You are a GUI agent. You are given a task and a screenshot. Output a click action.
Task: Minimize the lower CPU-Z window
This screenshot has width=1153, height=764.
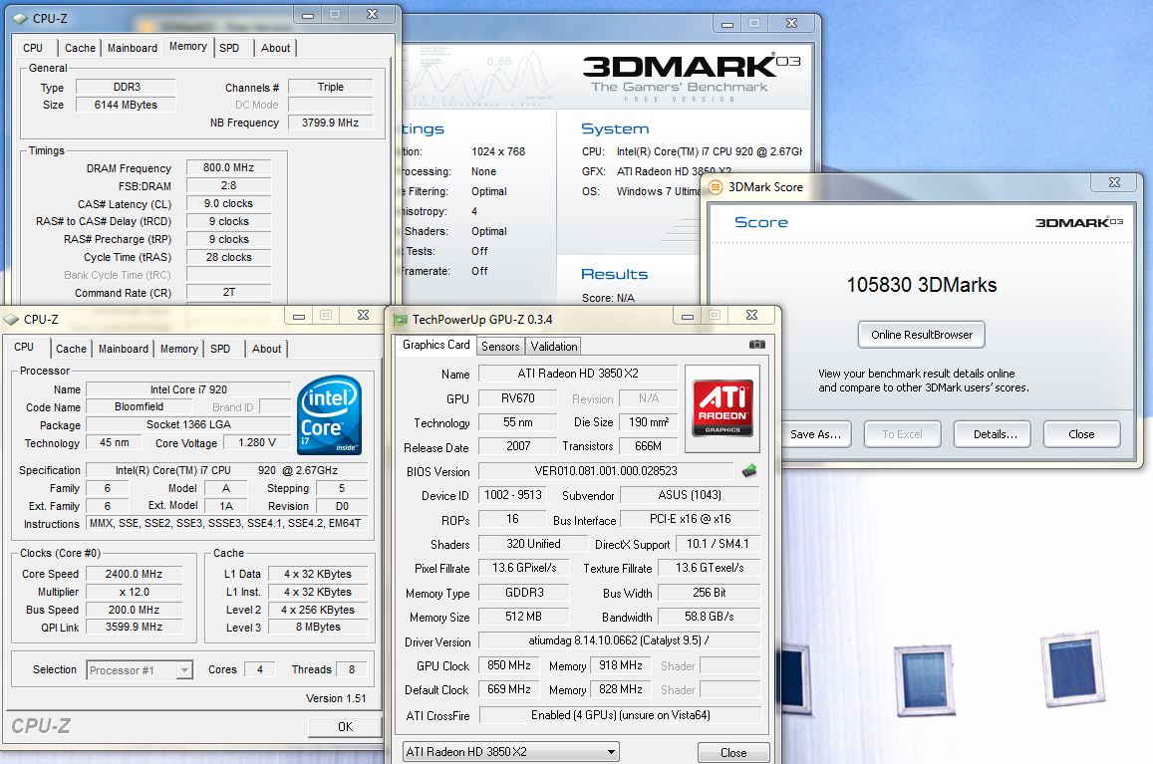pos(299,316)
